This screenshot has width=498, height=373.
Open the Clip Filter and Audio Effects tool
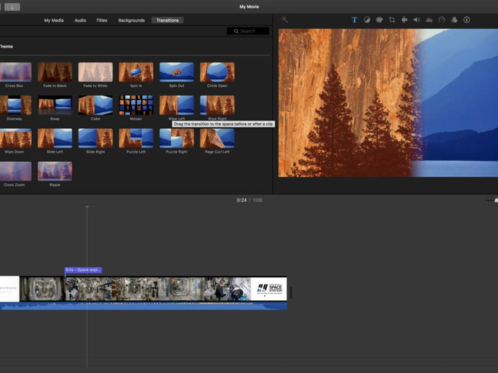click(x=454, y=20)
